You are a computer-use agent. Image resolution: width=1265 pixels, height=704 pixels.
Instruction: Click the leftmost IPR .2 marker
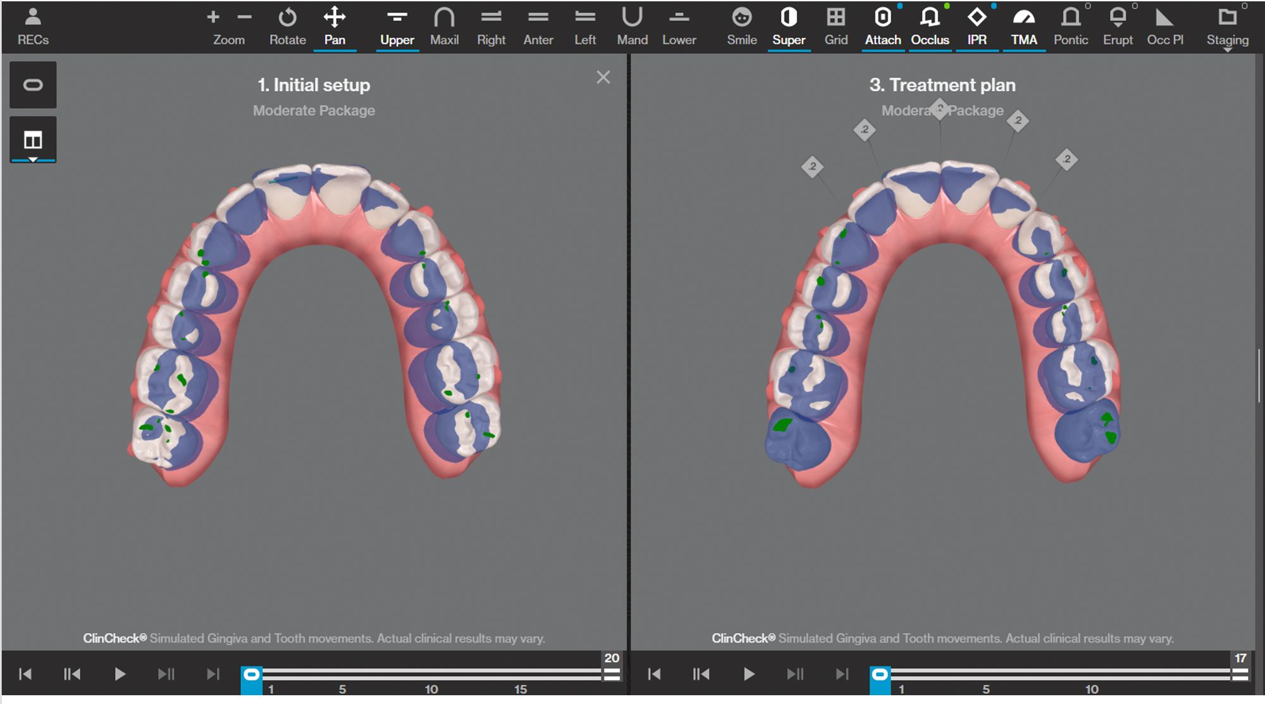click(812, 167)
